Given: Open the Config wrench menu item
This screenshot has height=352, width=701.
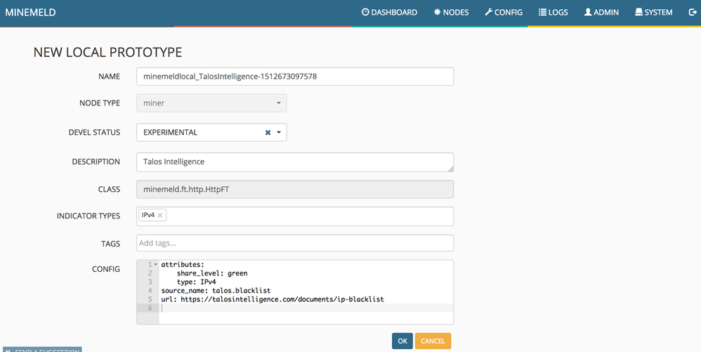Looking at the screenshot, I should pos(504,13).
